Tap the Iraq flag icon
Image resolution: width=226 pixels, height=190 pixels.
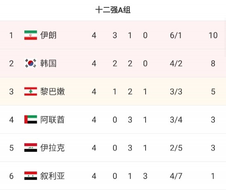31,148
